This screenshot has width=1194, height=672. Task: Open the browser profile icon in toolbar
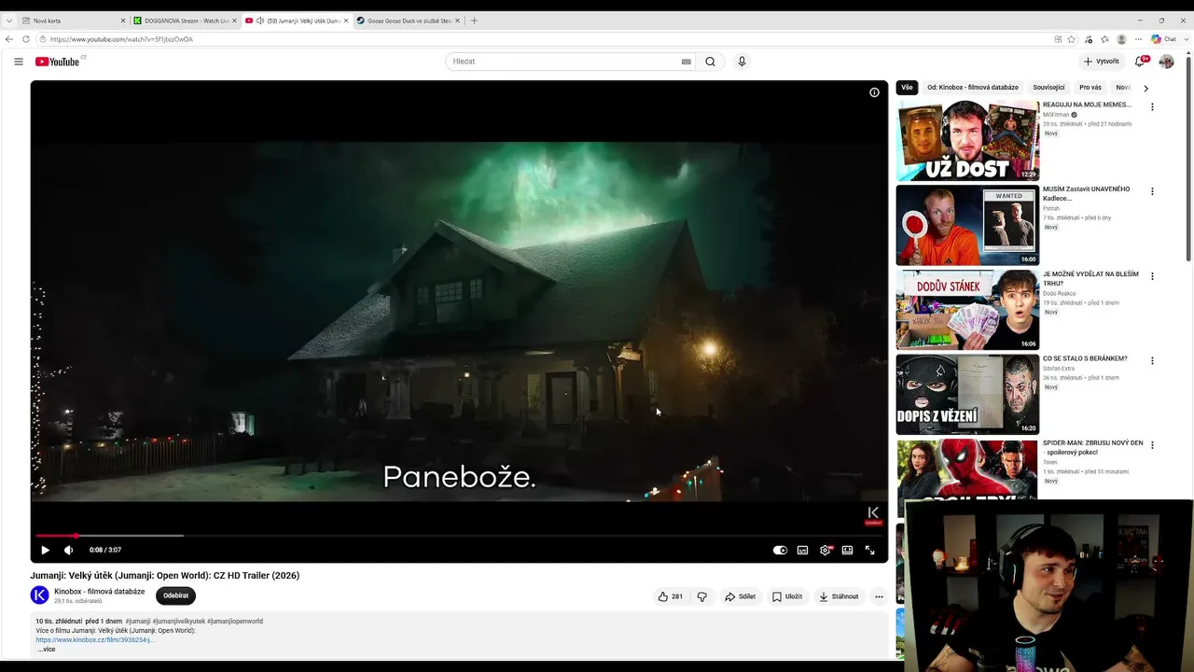click(x=1121, y=39)
